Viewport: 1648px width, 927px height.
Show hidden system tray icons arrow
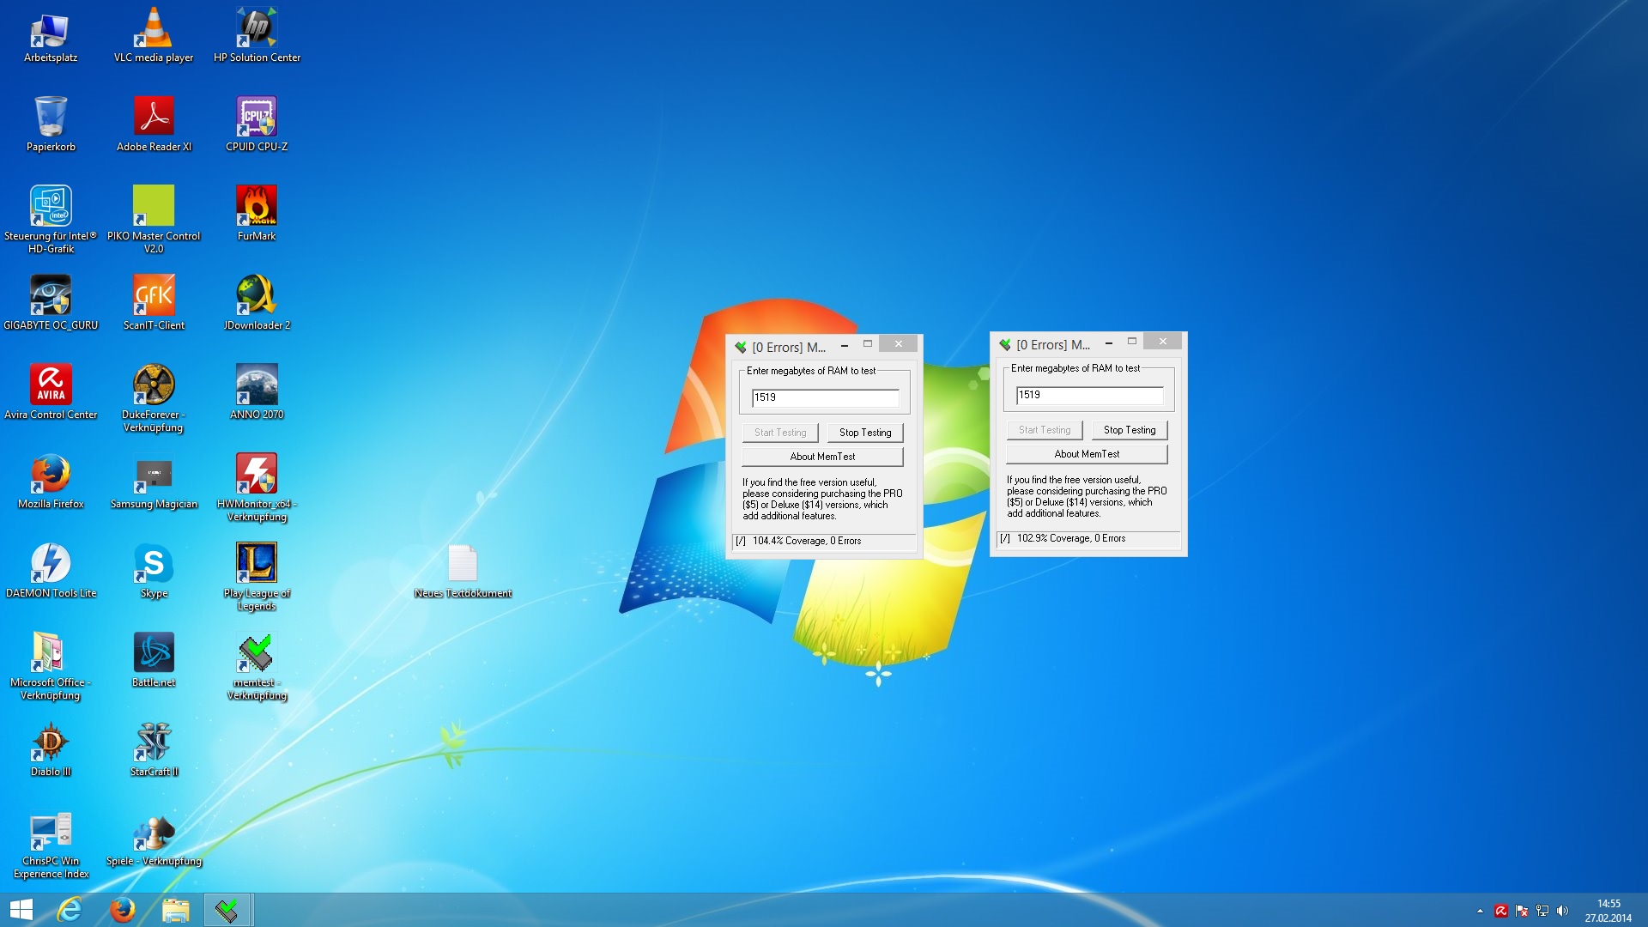point(1480,911)
